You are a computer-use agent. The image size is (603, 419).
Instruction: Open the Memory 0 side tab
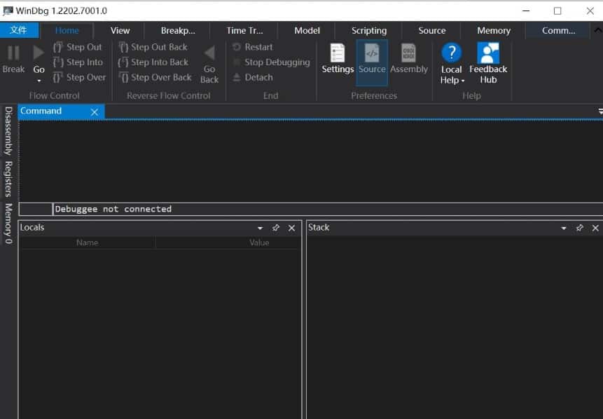pyautogui.click(x=8, y=224)
